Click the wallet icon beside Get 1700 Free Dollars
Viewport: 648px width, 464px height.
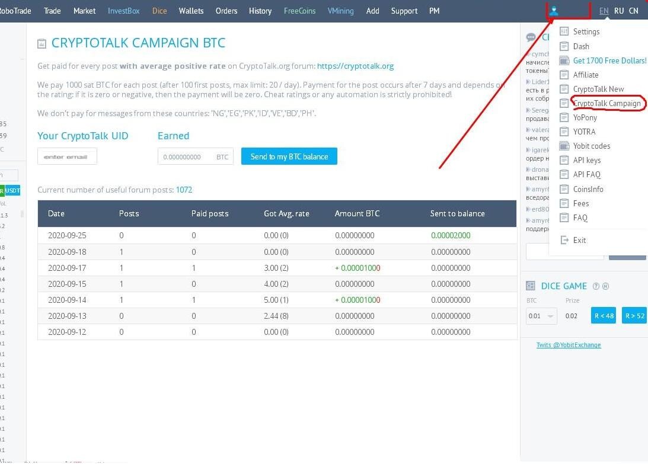point(564,60)
